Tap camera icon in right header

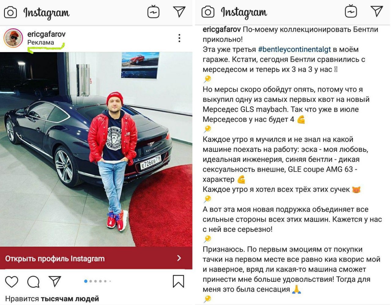click(208, 12)
